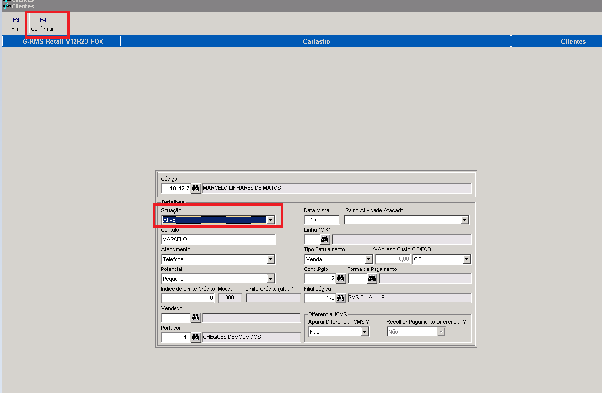Expand the Apurar Diferencial ICMS dropdown

point(364,332)
